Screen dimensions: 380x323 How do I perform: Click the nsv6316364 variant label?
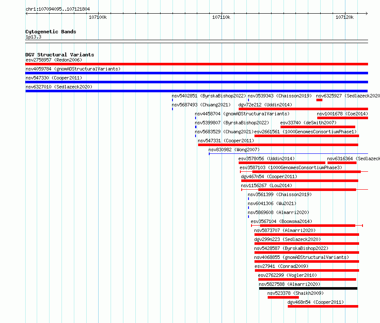(x=354, y=159)
